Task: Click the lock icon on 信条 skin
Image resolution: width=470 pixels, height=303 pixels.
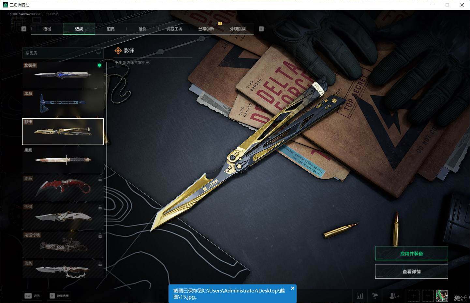Action: [x=100, y=264]
